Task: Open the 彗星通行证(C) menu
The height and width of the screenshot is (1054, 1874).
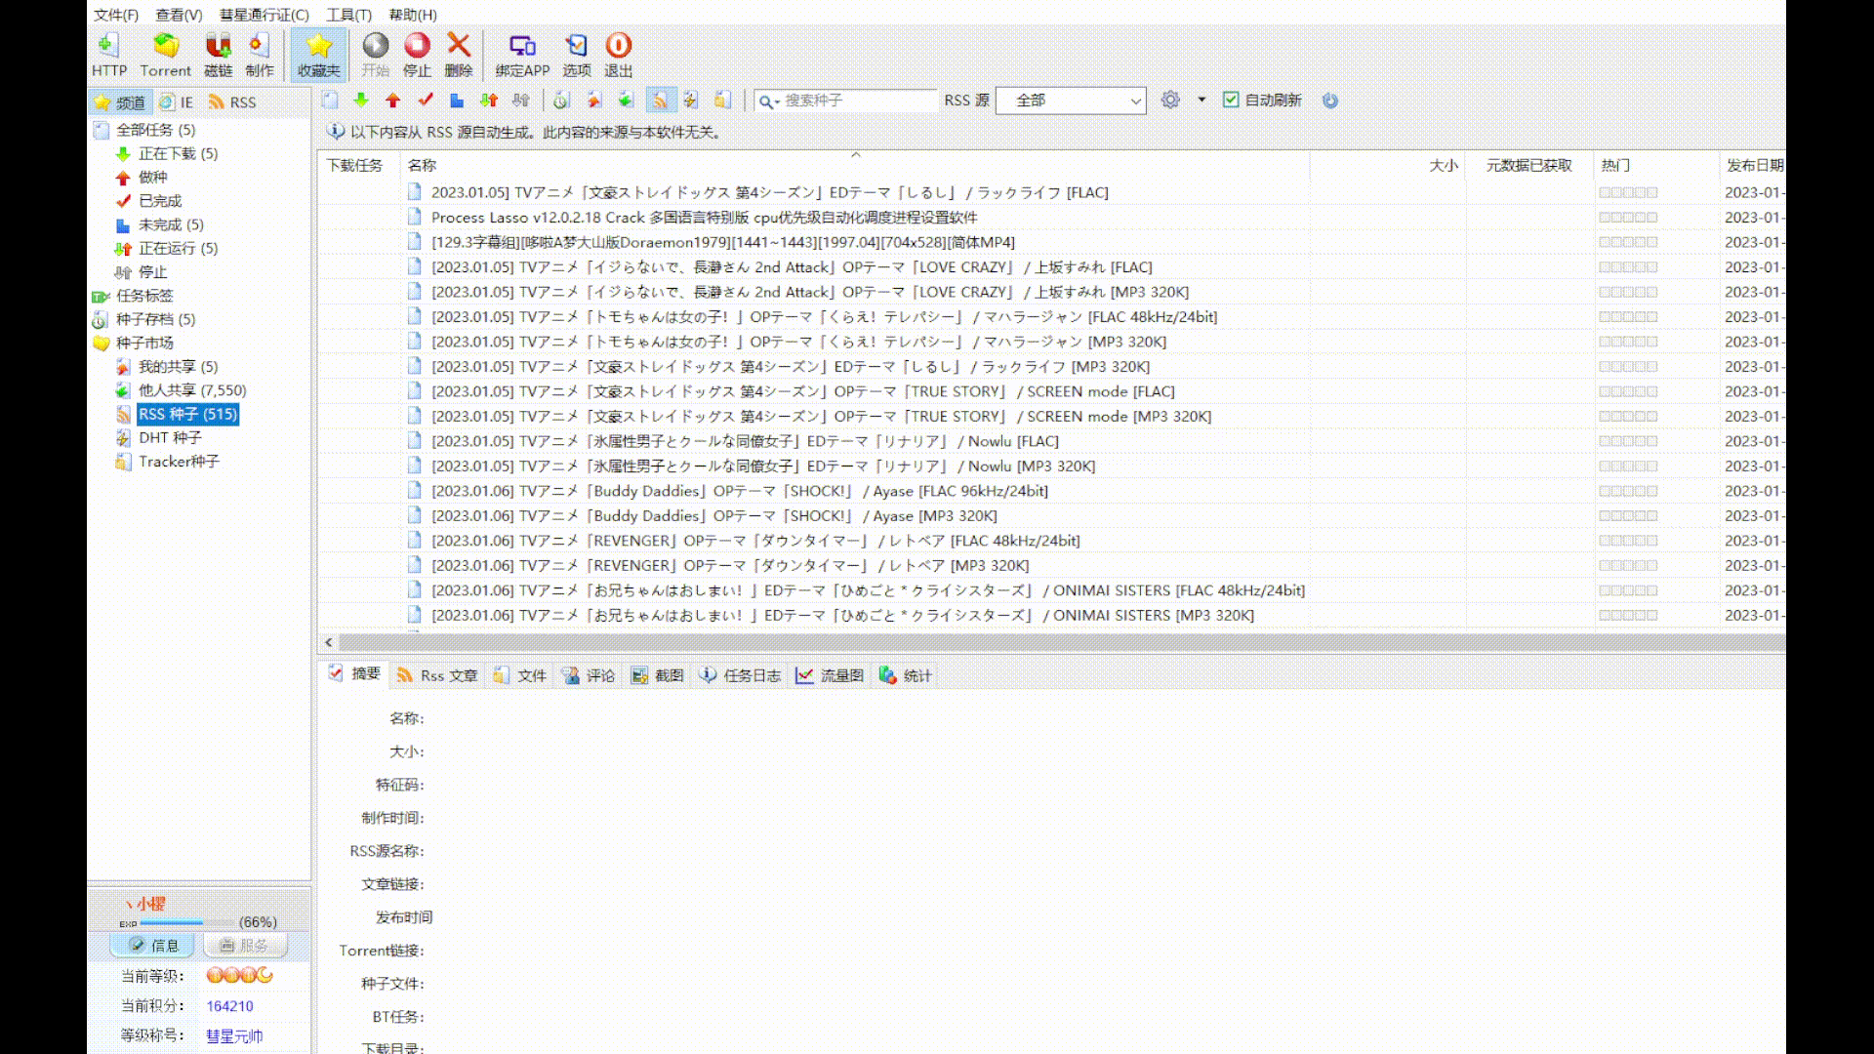Action: 264,15
